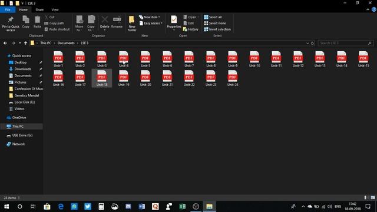Select Cut in Clipboard group
Image resolution: width=377 pixels, height=212 pixels.
[x=49, y=17]
